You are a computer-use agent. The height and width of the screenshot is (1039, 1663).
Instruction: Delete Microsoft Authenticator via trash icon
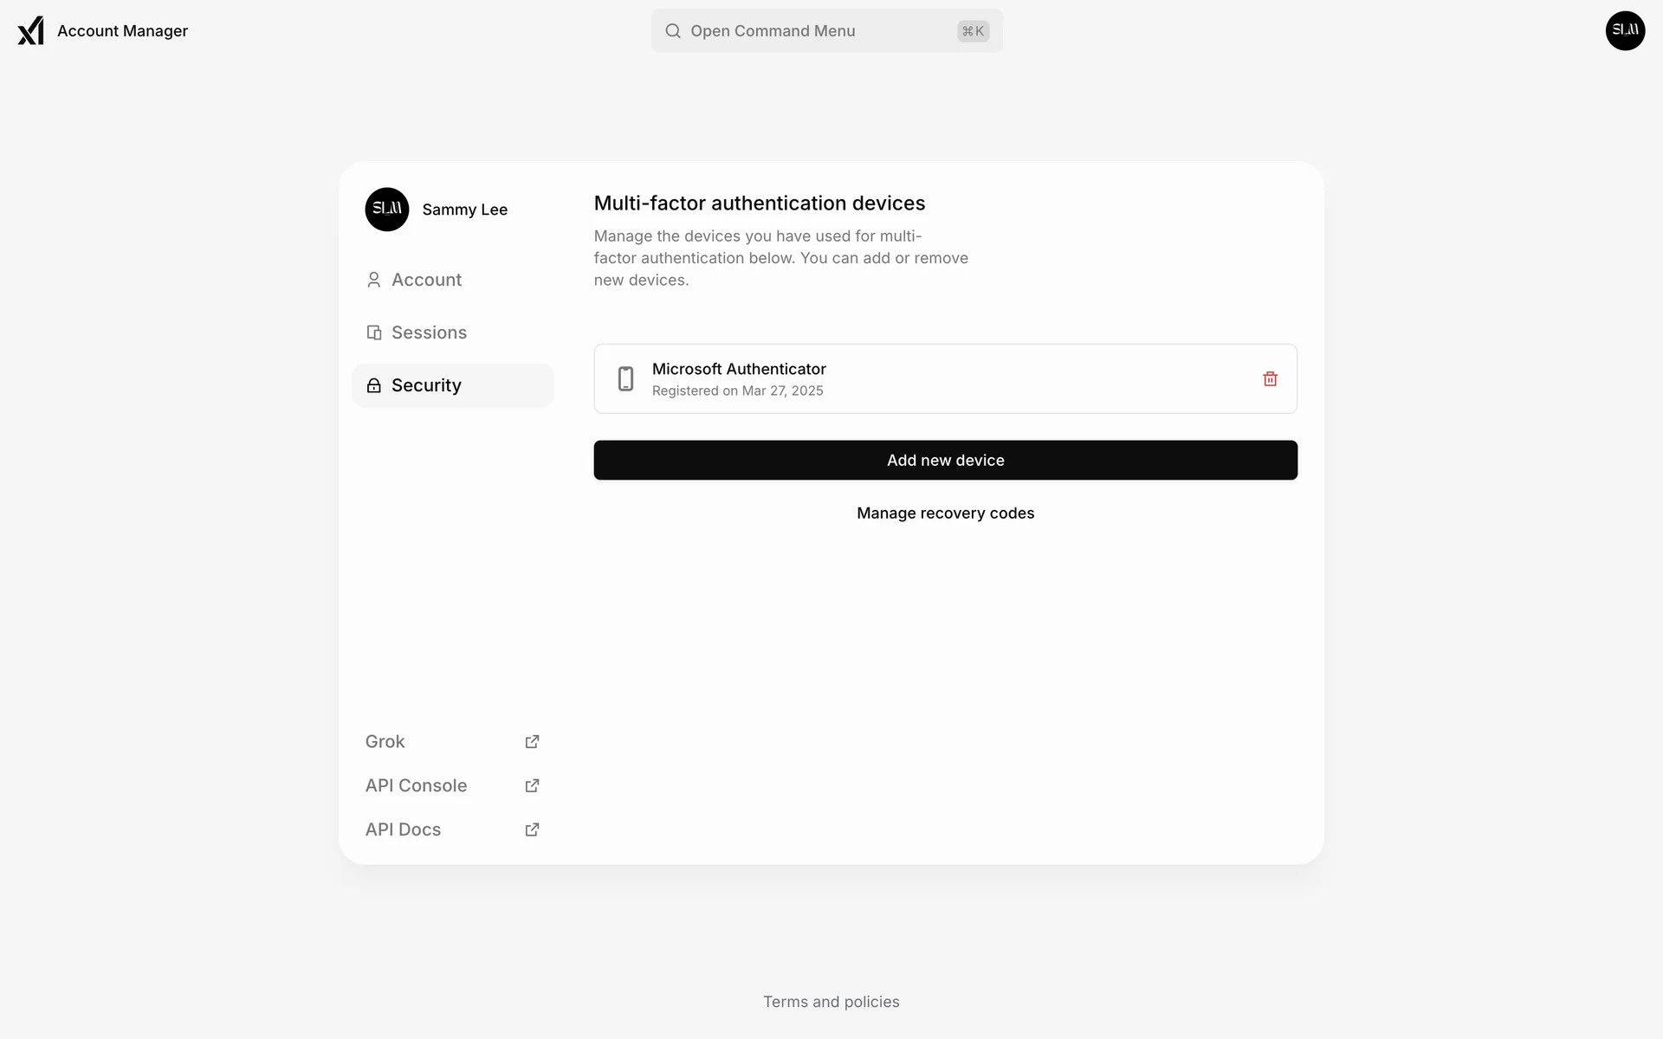click(x=1270, y=379)
